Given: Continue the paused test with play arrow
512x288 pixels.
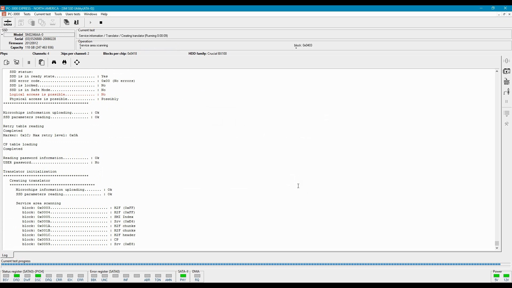Looking at the screenshot, I should [90, 23].
